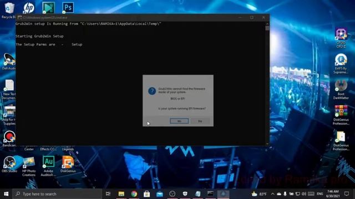Open the Dell Audio desktop icon
Image resolution: width=355 pixels, height=199 pixels.
click(x=9, y=61)
